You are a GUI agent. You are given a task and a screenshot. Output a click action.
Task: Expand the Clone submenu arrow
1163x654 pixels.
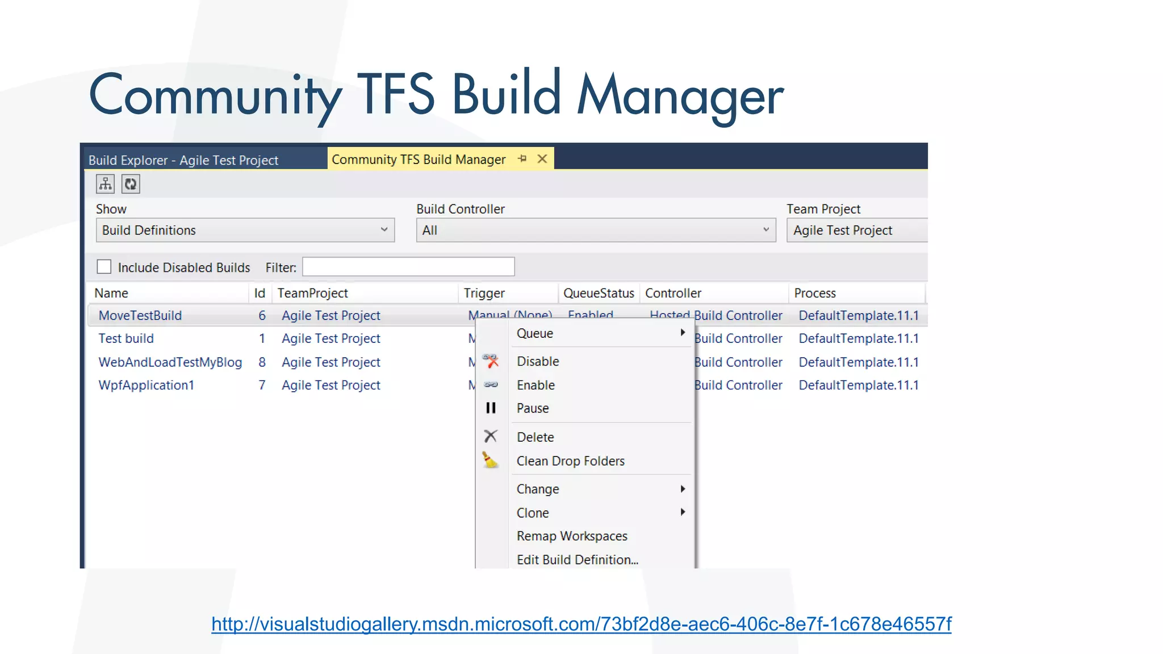tap(683, 512)
